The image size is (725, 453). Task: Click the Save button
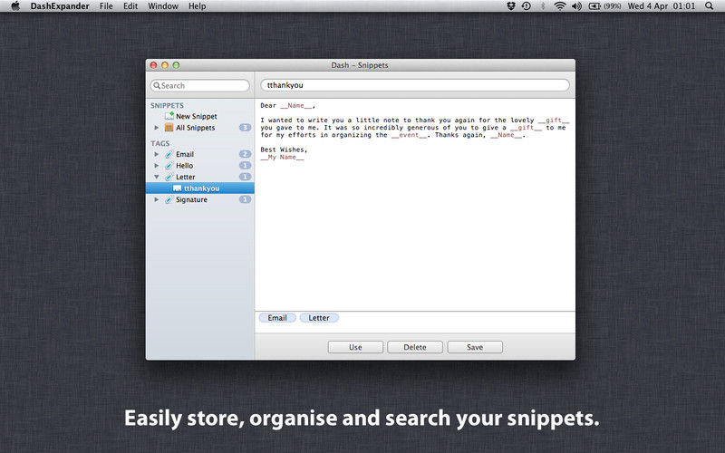[x=475, y=347]
